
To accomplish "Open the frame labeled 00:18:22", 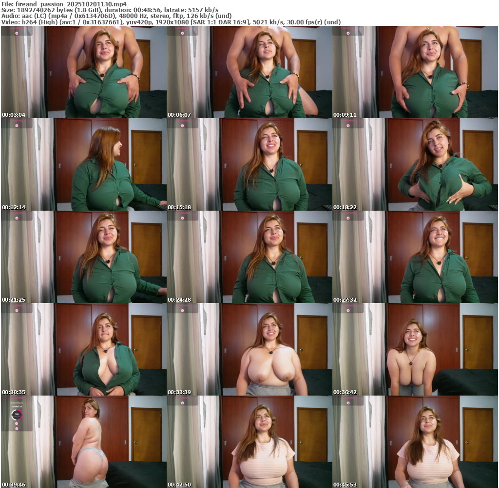I will pos(415,164).
